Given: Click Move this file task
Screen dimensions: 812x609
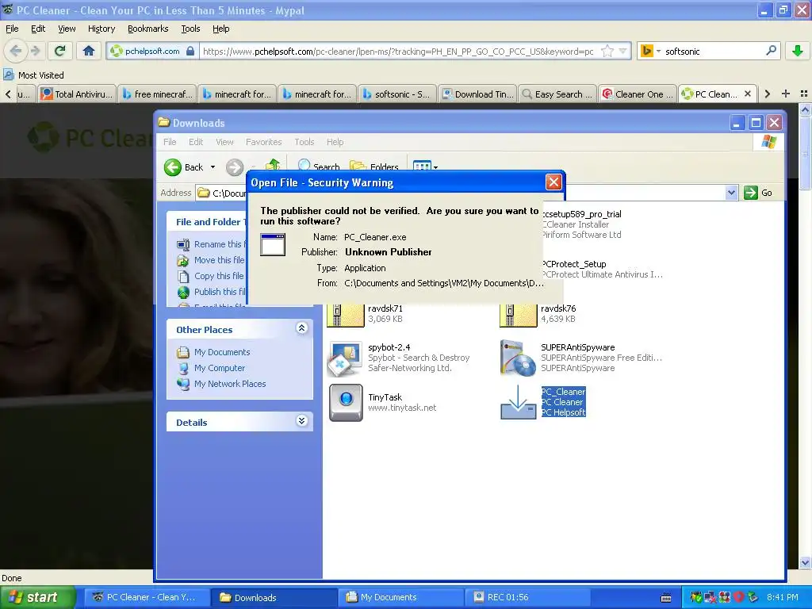Looking at the screenshot, I should [211, 260].
